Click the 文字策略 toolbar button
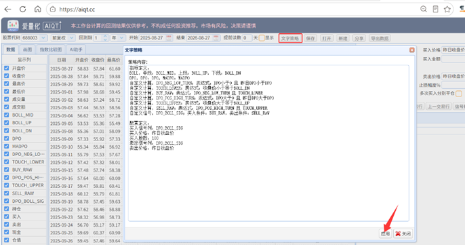The height and width of the screenshot is (245, 465). 290,38
